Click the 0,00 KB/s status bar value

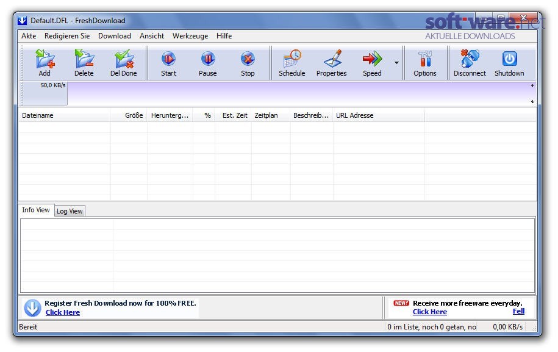tap(508, 327)
